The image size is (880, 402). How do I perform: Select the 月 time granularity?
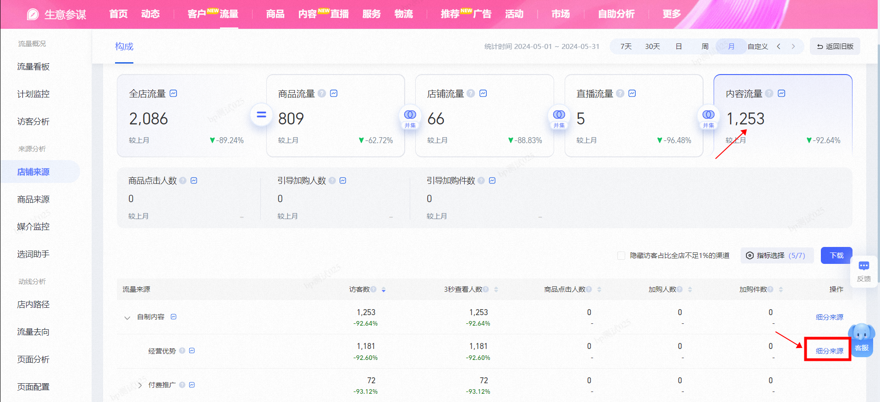[x=731, y=47]
